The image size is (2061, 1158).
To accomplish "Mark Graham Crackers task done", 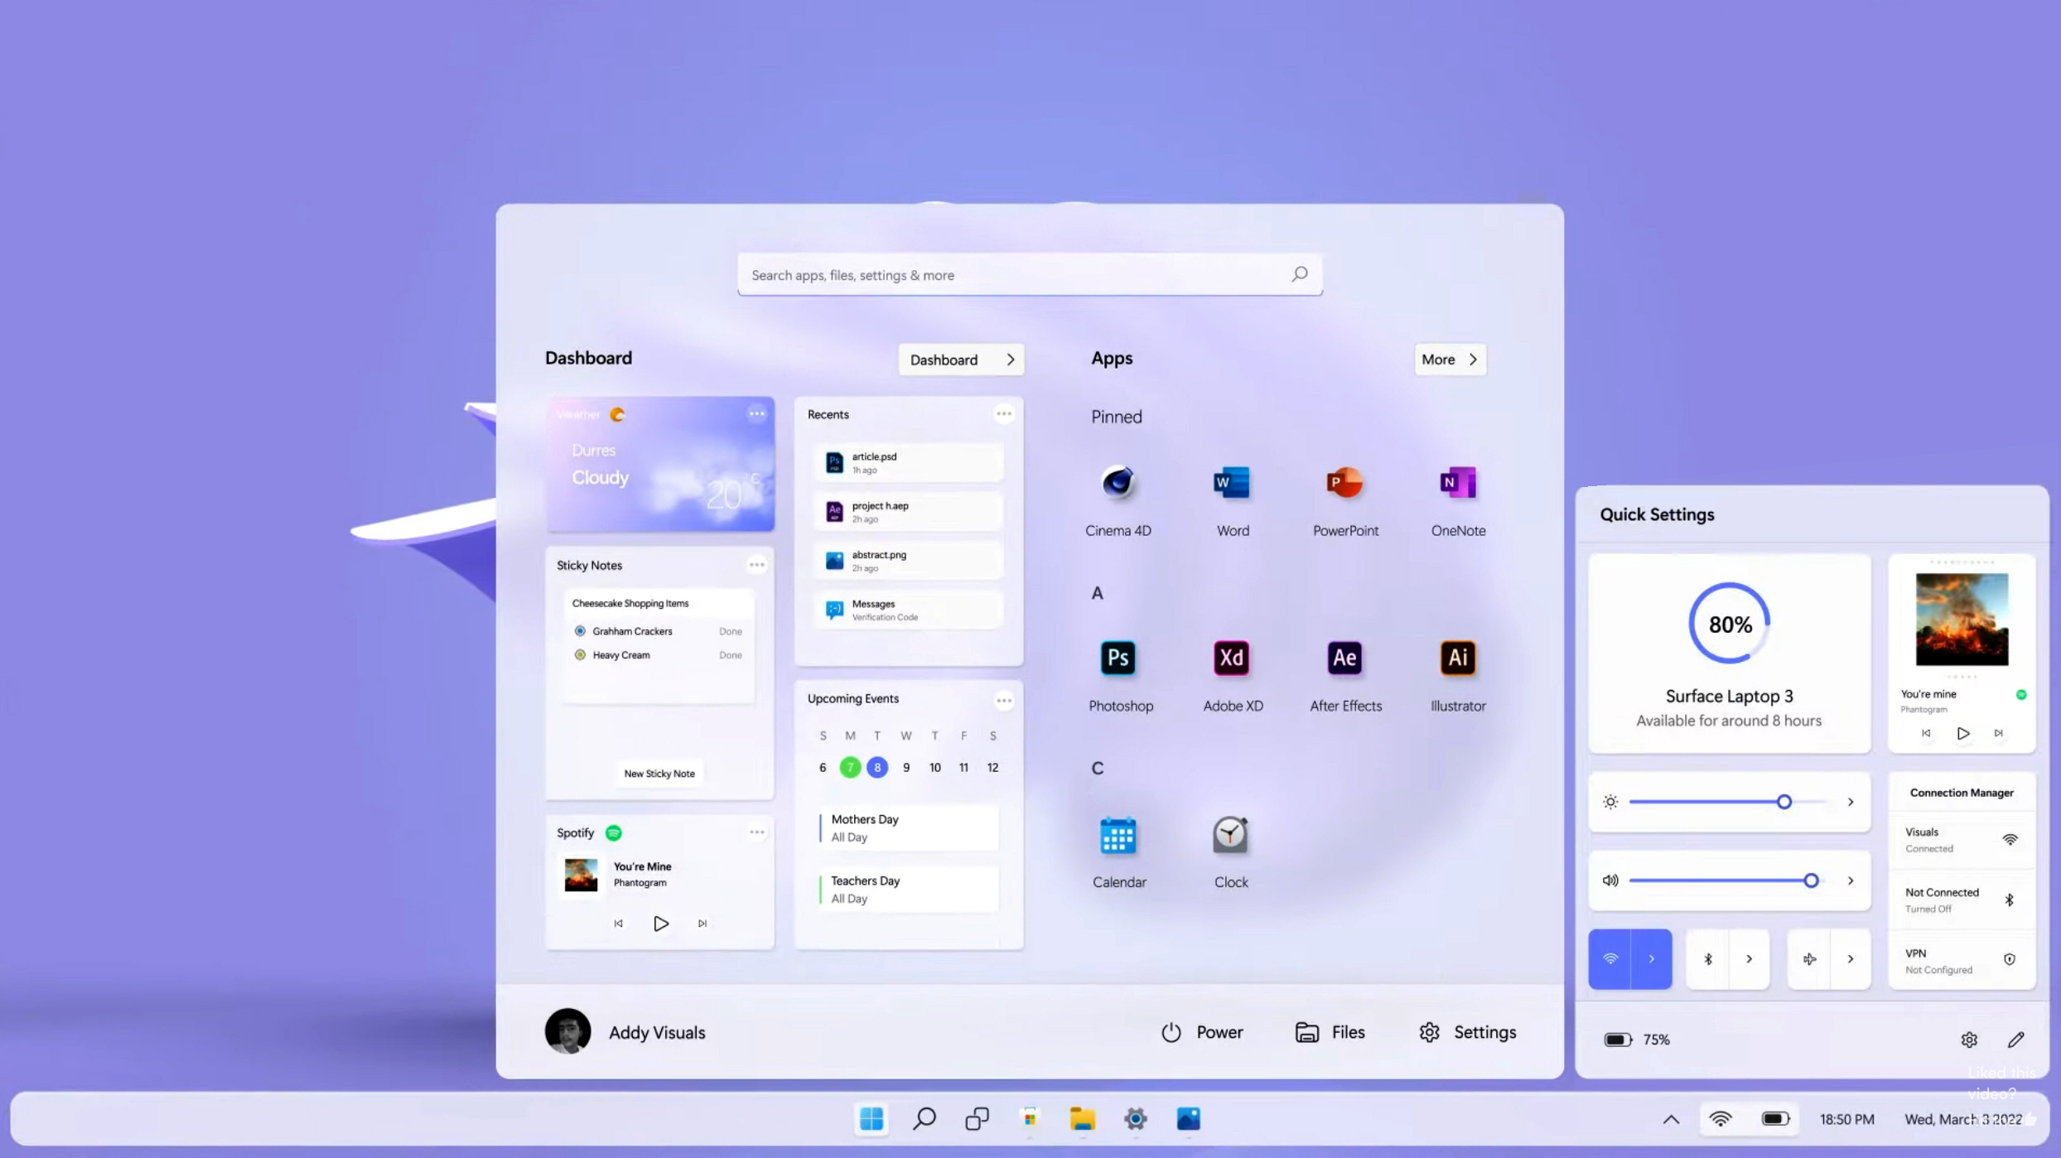I will pos(731,630).
